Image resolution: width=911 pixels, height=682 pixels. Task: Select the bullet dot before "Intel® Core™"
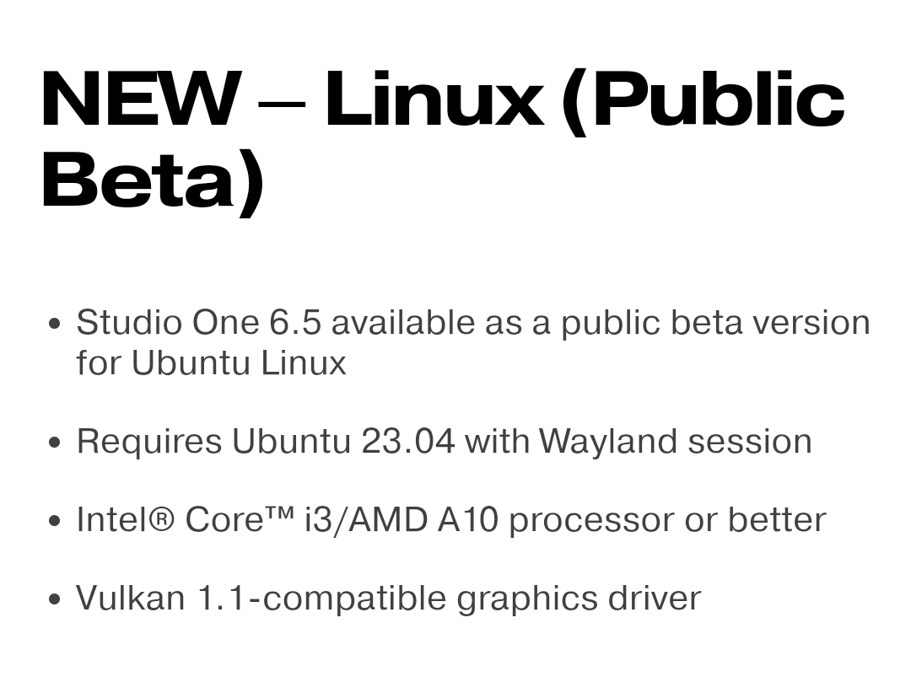click(55, 520)
